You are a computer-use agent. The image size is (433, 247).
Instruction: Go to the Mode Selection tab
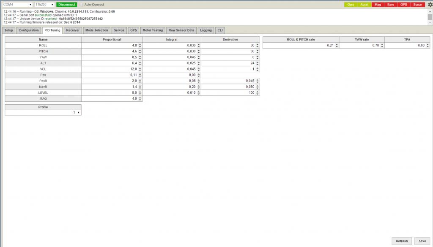click(x=96, y=30)
